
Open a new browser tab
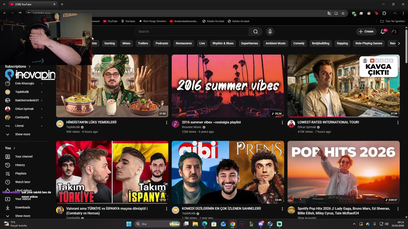pos(62,4)
